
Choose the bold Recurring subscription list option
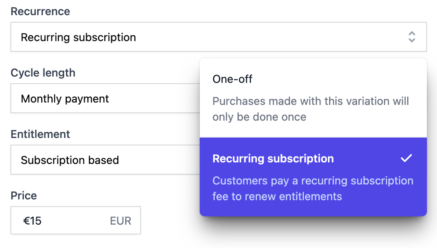(273, 159)
